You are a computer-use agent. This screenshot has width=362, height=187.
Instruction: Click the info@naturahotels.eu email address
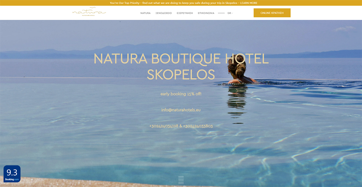click(x=181, y=110)
